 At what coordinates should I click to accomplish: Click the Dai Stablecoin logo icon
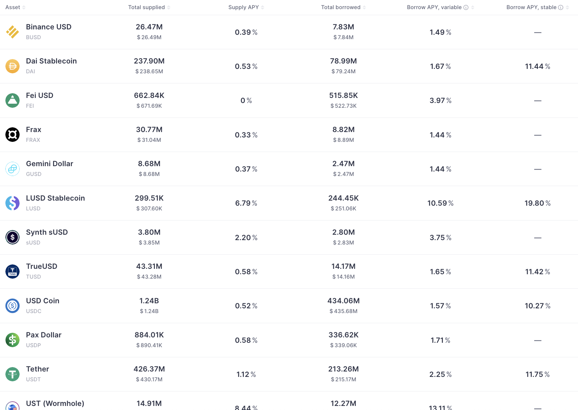click(12, 66)
